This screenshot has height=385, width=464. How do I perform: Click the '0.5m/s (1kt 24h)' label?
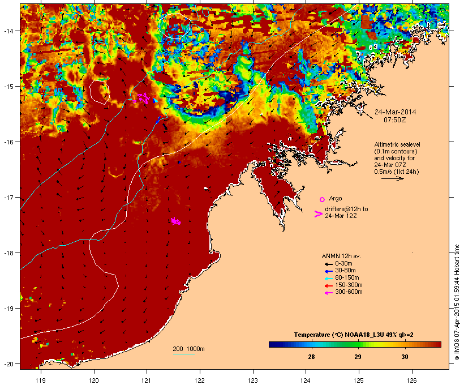pyautogui.click(x=397, y=172)
